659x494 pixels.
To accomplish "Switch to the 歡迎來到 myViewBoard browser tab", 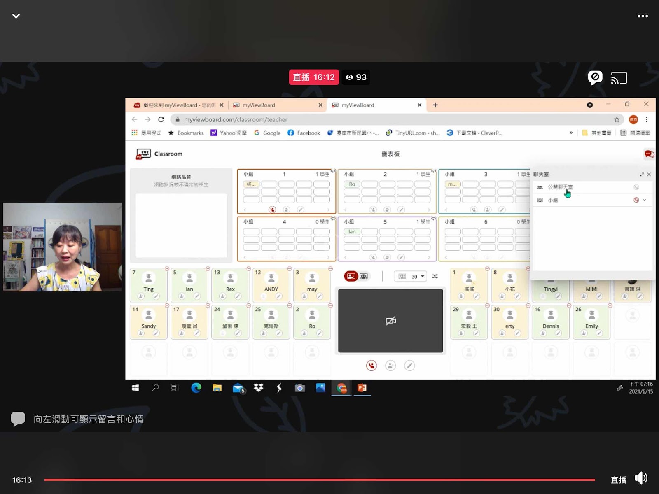I will click(x=178, y=105).
